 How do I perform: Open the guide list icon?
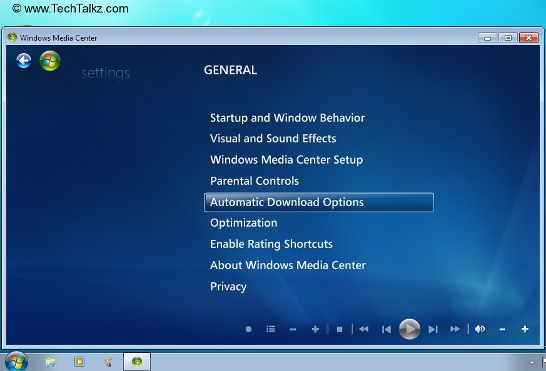tap(271, 329)
